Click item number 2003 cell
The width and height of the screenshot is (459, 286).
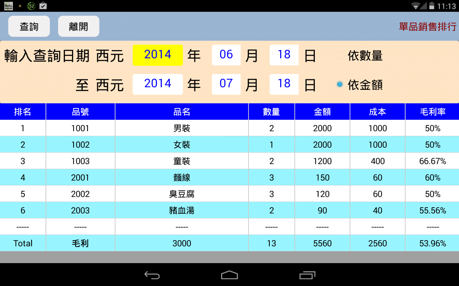click(80, 210)
